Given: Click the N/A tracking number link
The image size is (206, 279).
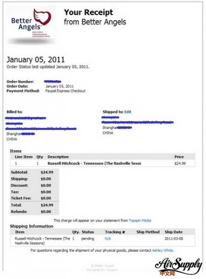Looking at the screenshot, I should [107, 239].
